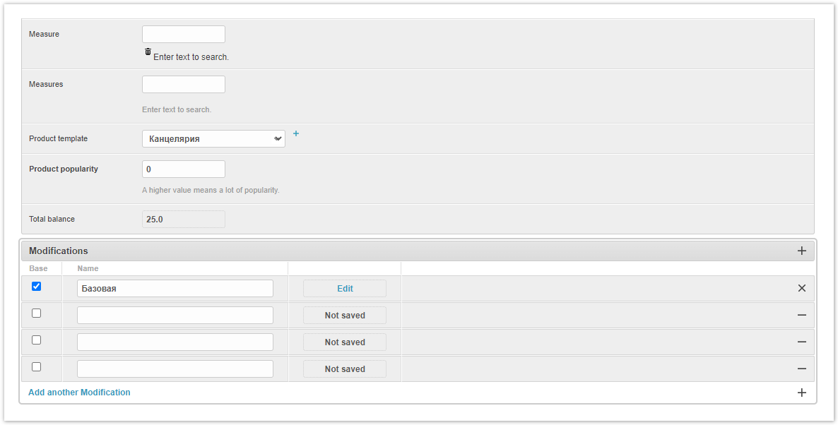
Task: Click name field in second empty modification row
Action: point(175,342)
